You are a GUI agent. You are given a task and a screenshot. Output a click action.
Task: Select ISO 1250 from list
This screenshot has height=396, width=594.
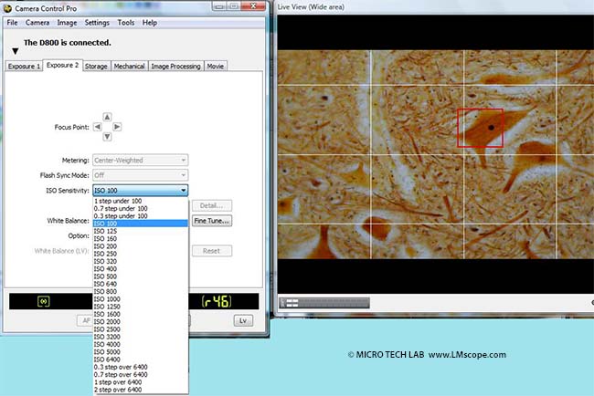141,307
